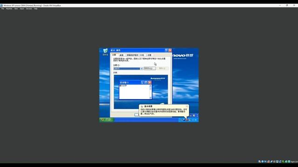Open the VirtualBox Devices menu

29,9
